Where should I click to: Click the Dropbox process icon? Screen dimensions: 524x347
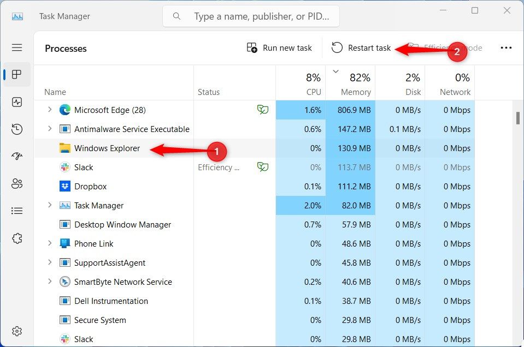click(65, 186)
